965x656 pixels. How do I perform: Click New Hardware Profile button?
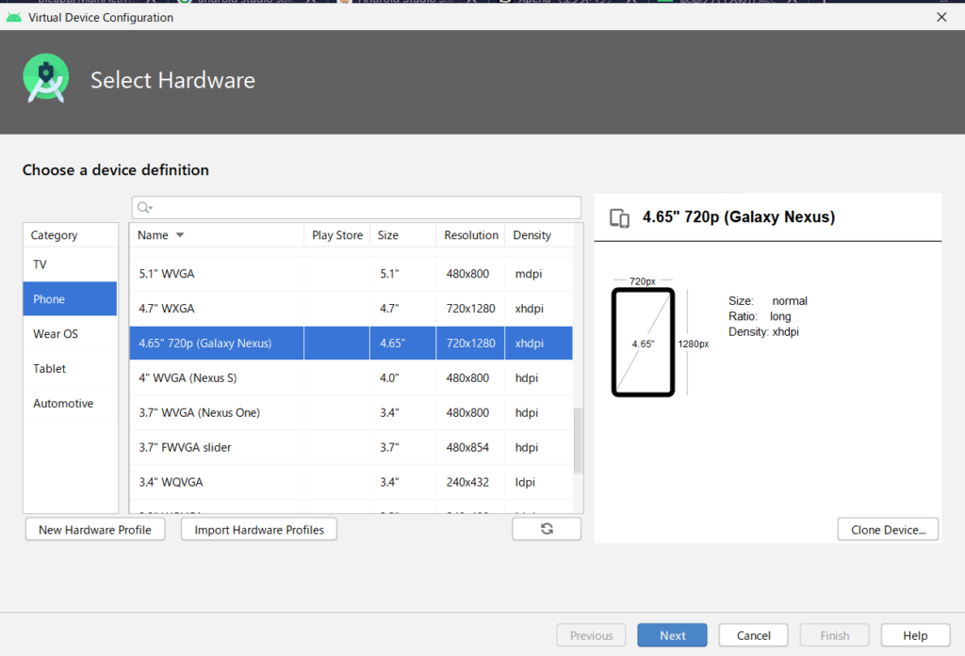coord(95,530)
